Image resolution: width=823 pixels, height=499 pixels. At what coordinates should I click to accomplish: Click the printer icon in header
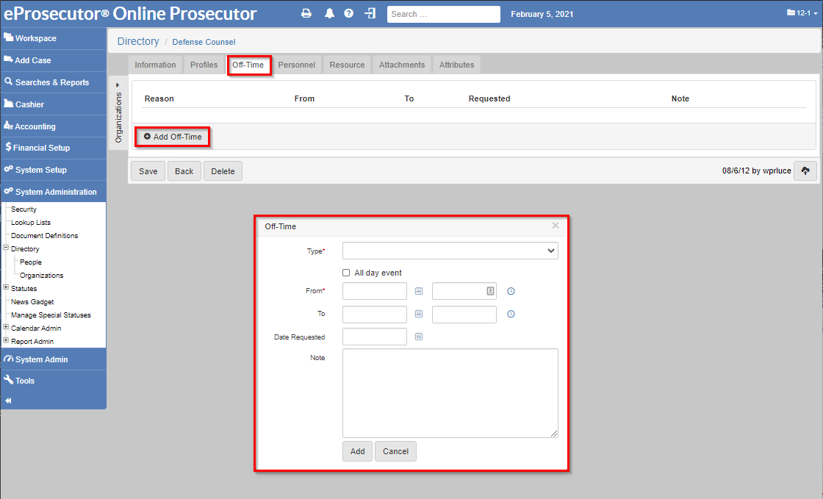(306, 14)
